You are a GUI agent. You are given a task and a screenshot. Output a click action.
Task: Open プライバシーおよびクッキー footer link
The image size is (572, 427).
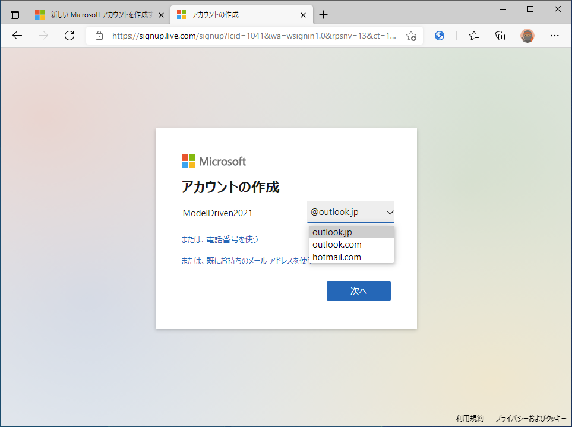click(x=530, y=418)
